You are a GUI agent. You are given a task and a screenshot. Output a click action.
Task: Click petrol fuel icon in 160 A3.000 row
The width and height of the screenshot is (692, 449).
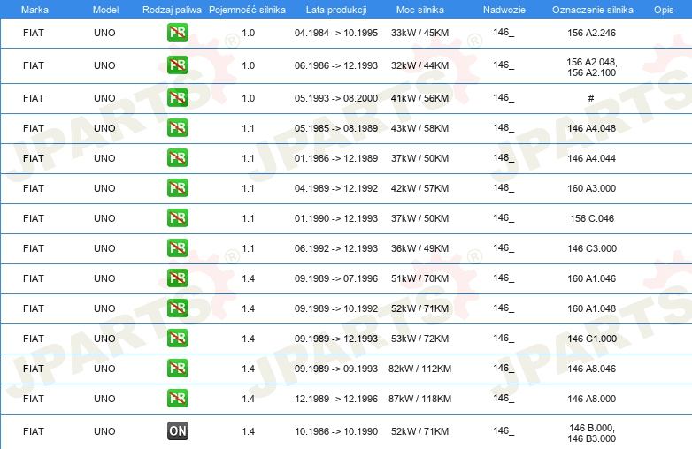177,187
